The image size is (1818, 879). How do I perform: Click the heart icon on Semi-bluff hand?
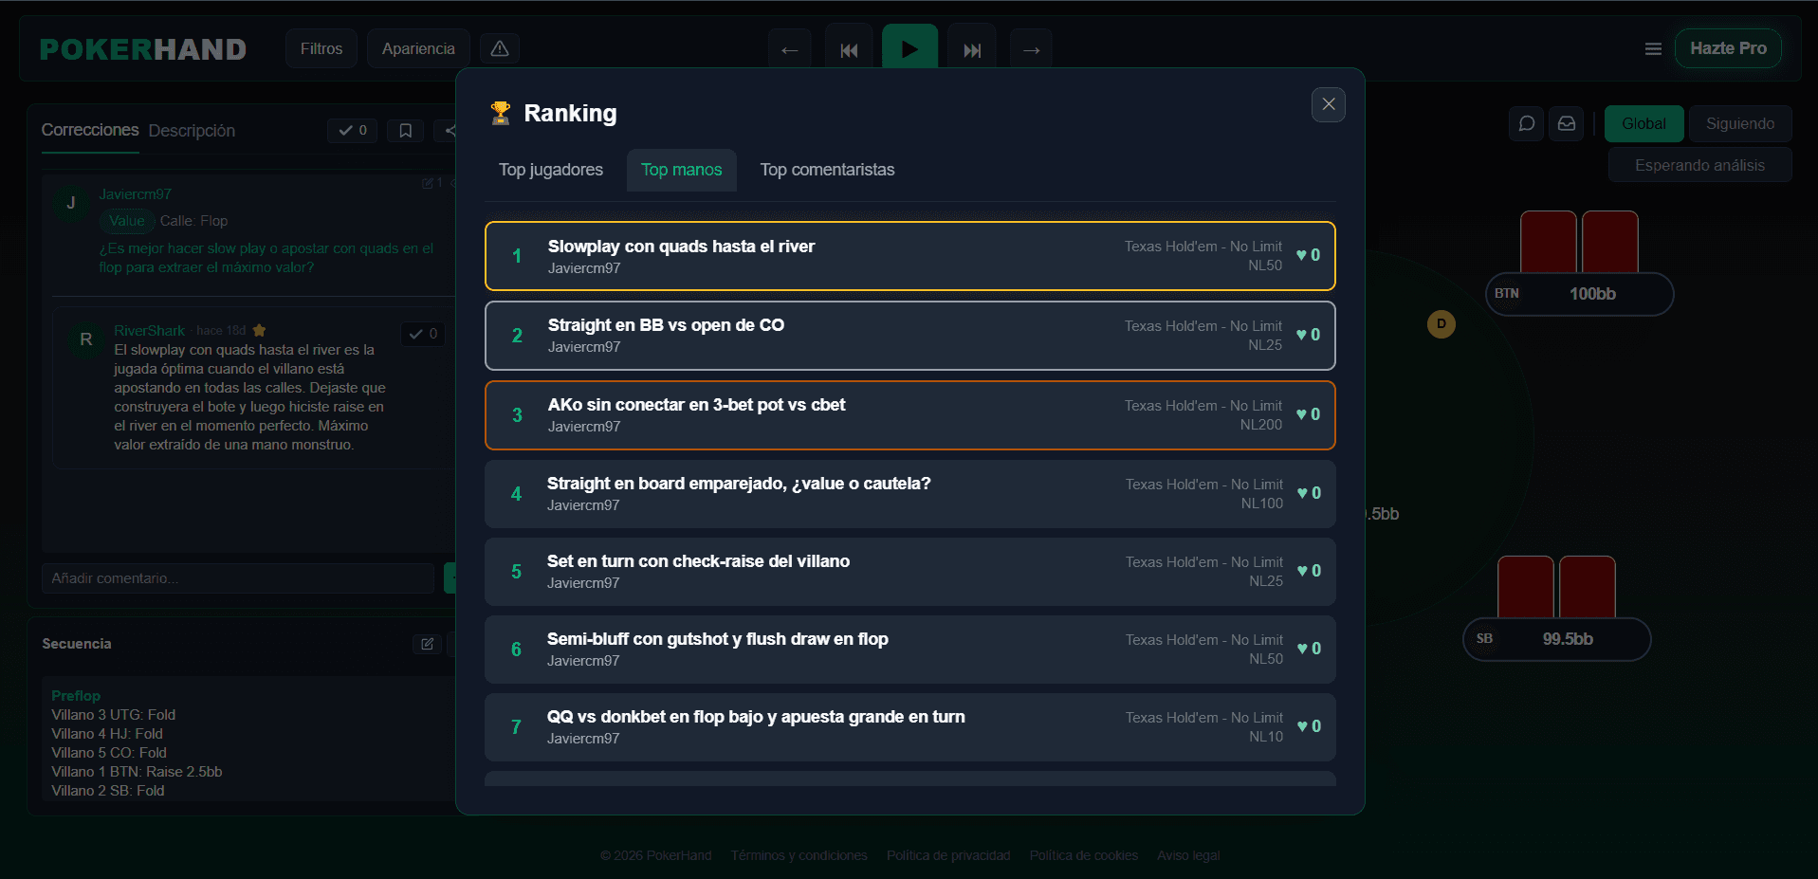click(1303, 649)
